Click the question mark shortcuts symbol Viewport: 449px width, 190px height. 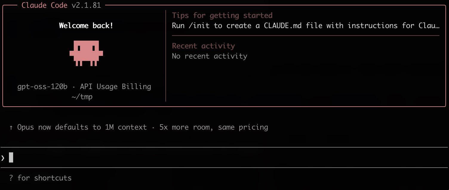(11, 178)
